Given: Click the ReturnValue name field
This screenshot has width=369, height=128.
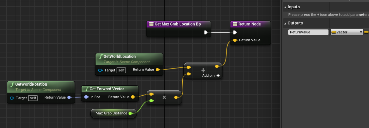Looking at the screenshot, I should (x=308, y=32).
